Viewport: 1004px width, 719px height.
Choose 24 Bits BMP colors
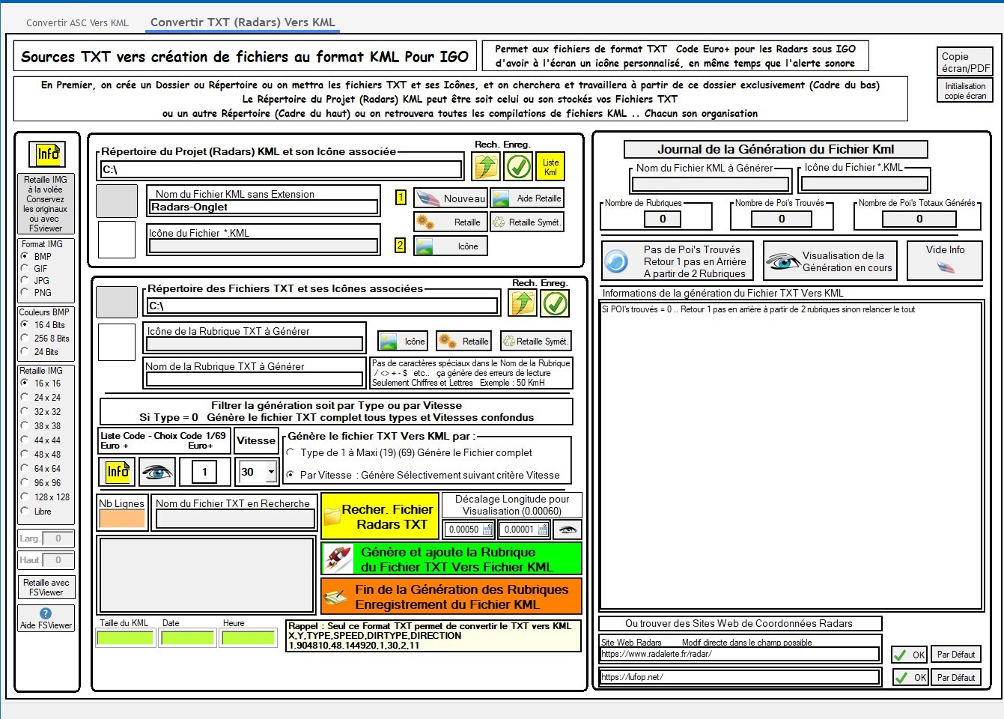pyautogui.click(x=25, y=351)
